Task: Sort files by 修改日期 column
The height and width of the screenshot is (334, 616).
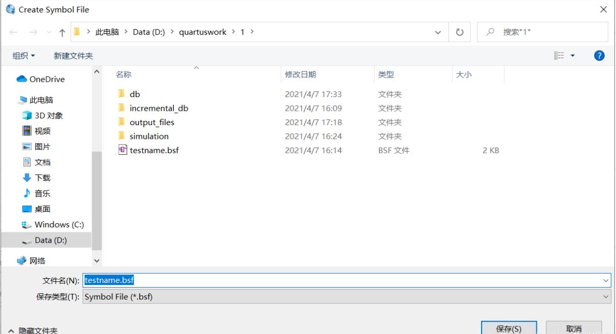Action: (x=301, y=75)
